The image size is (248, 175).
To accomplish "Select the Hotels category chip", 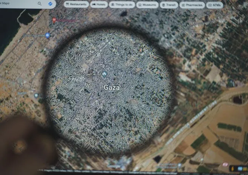I will pyautogui.click(x=99, y=5).
